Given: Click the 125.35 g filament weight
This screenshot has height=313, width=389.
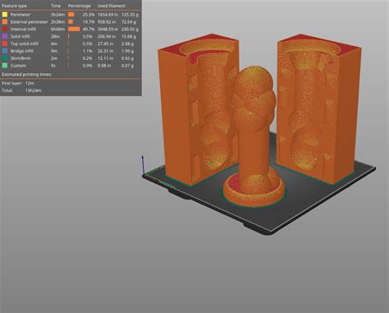Looking at the screenshot, I should click(x=130, y=15).
